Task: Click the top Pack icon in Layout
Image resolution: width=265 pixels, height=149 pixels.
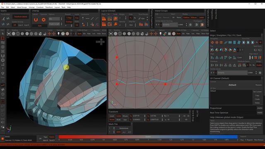Action: (104, 19)
